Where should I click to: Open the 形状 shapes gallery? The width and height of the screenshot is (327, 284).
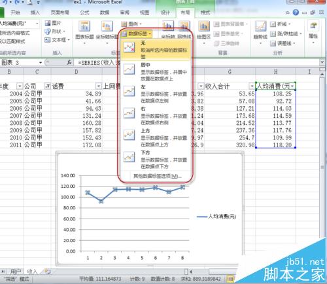(x=55, y=31)
